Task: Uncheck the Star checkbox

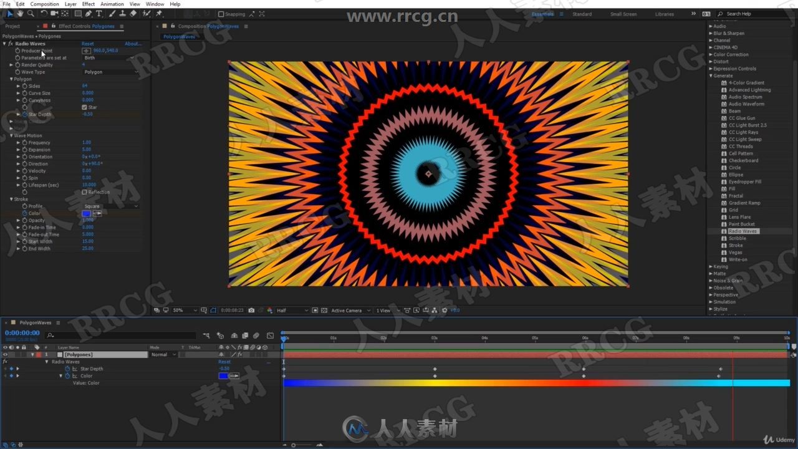Action: pos(85,107)
